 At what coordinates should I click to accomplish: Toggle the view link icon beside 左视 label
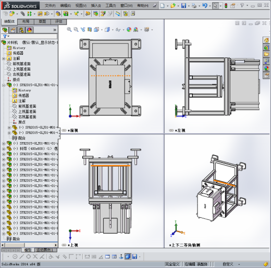click(171, 130)
